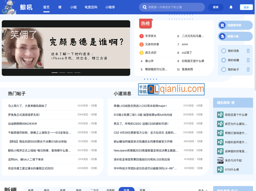Open the 小程序 navigation item

coord(110,7)
